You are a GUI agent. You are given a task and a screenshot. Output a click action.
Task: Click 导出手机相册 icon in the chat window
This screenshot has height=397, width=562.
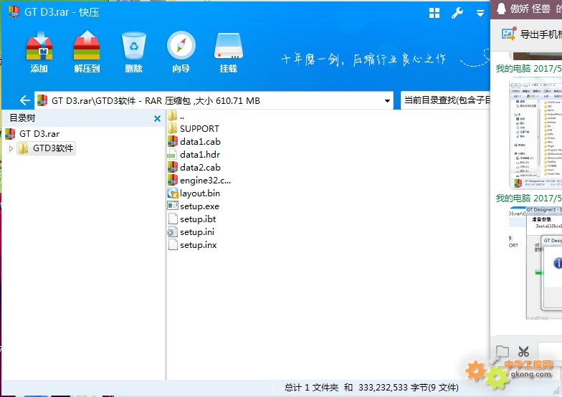[x=509, y=34]
